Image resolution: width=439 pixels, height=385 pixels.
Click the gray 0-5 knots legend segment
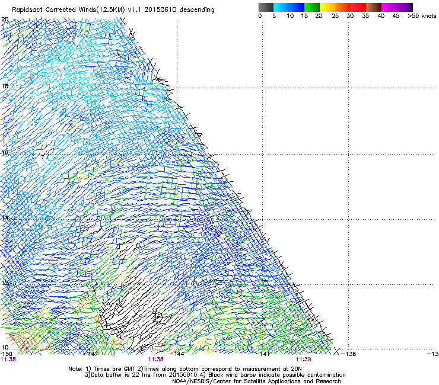(x=266, y=7)
